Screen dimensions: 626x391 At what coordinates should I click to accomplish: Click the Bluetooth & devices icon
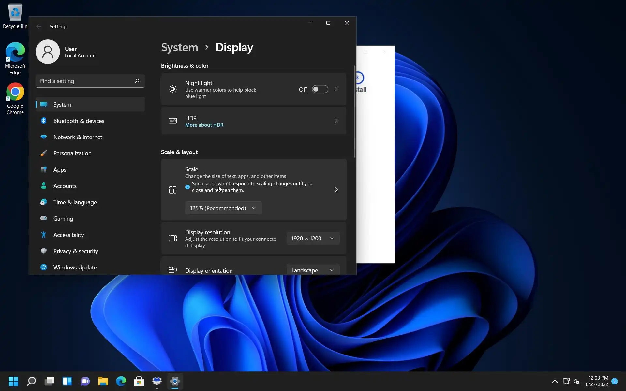click(44, 121)
